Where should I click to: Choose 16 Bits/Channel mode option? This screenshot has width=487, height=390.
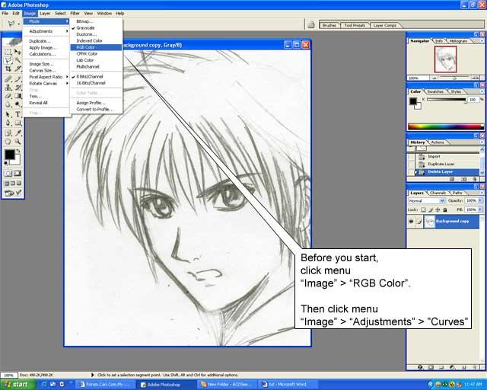click(96, 83)
